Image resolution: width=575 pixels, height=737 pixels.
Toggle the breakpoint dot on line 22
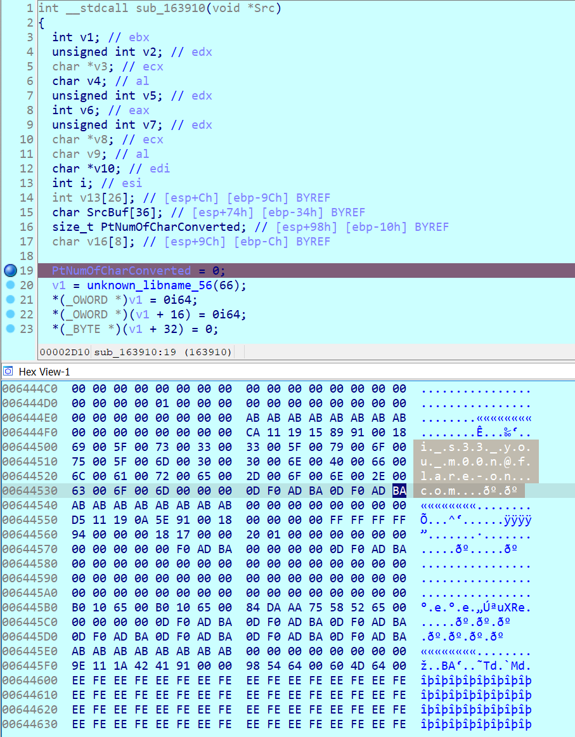[10, 315]
